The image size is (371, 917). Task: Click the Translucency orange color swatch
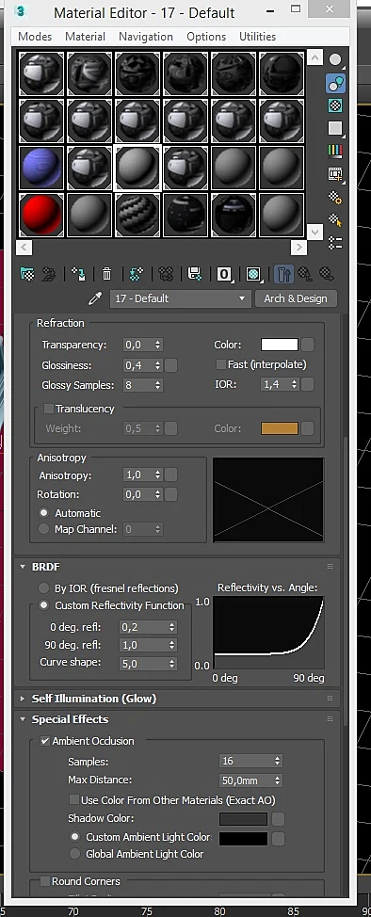280,428
